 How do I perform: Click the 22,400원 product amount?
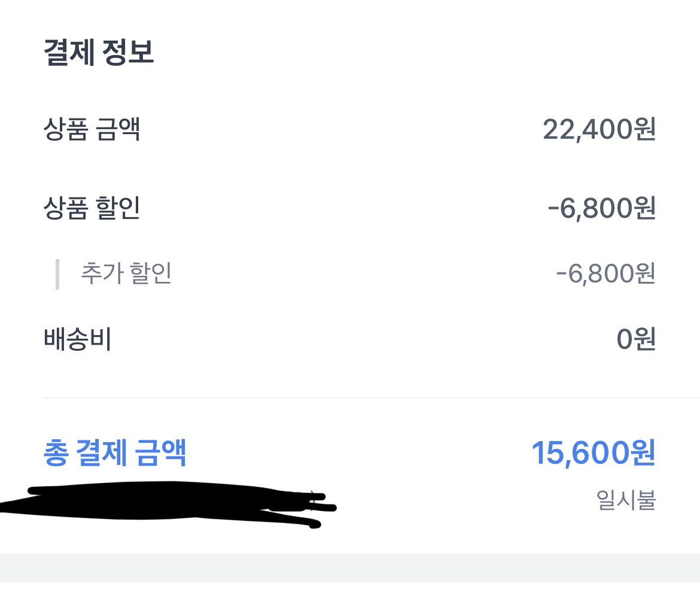click(x=599, y=129)
